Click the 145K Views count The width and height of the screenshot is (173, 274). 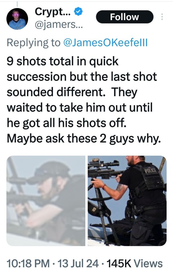coord(135,264)
